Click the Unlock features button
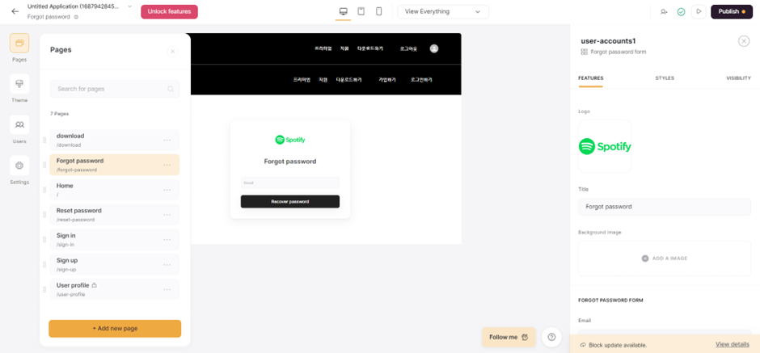The height and width of the screenshot is (353, 760). pos(169,11)
